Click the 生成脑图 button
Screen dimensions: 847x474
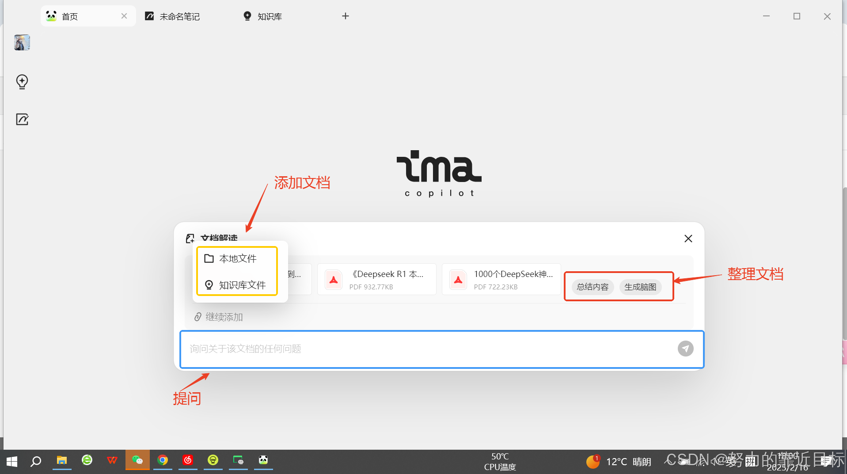640,287
